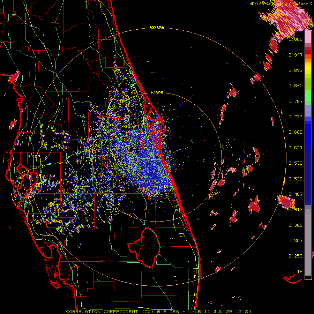Select the 0.787 scale value
Viewport: 314px width, 314px height.
tap(296, 101)
